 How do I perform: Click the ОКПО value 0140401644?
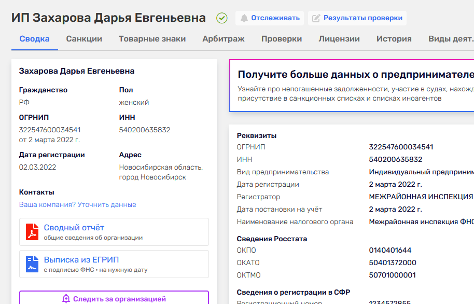point(390,250)
